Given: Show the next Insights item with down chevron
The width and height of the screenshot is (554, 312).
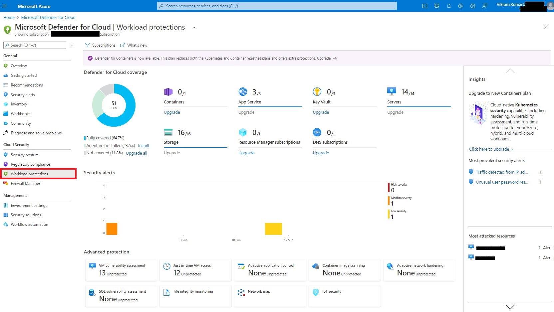Looking at the screenshot, I should 510,307.
